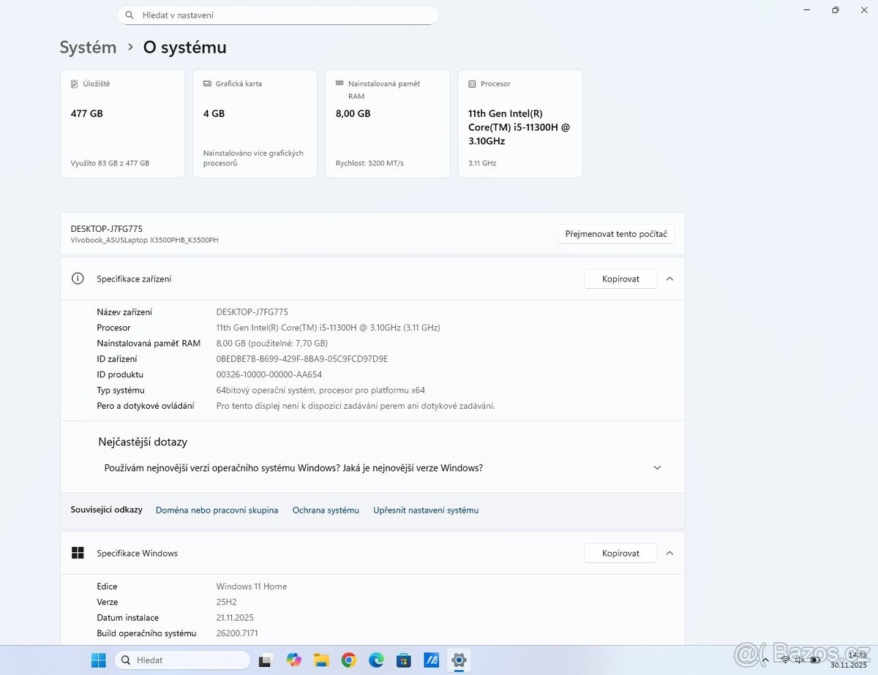Click the Specifikace Windows icon
The height and width of the screenshot is (675, 878).
coord(78,553)
